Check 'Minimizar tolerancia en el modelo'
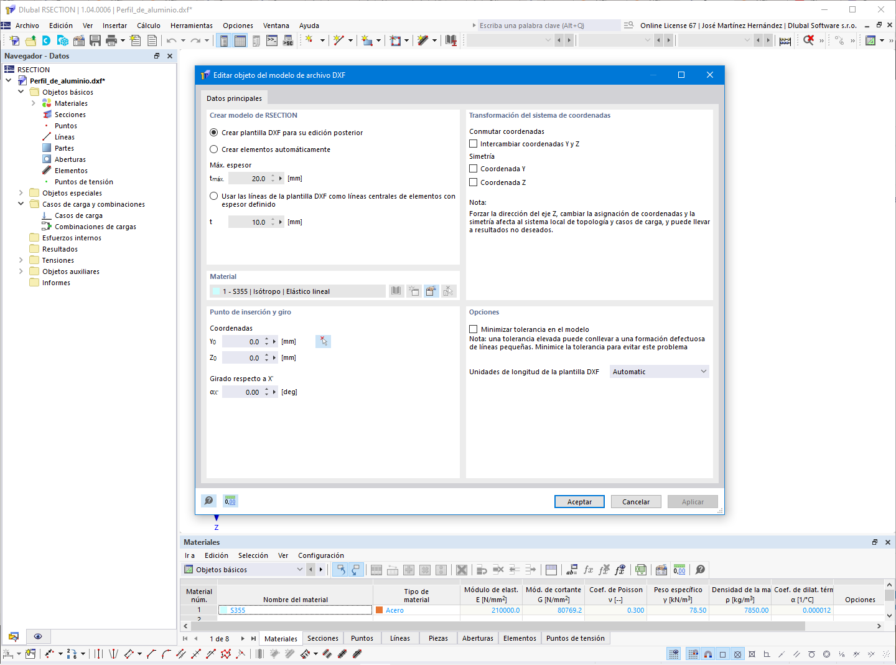 click(x=474, y=329)
